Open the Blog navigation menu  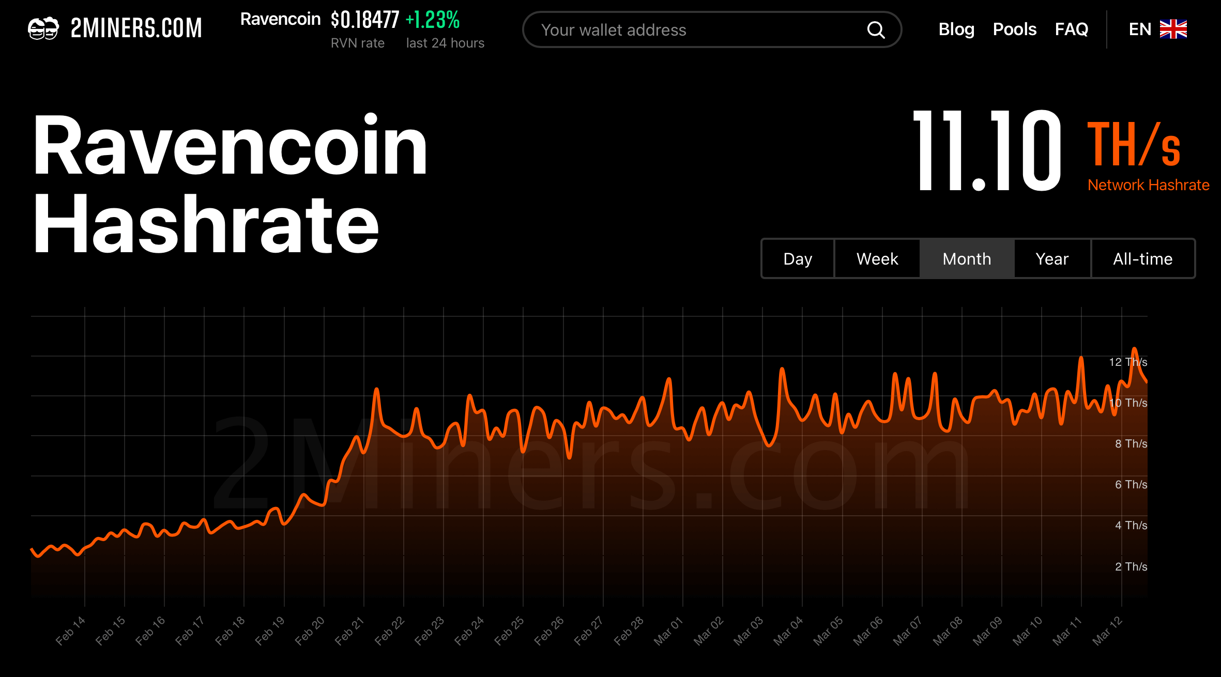tap(957, 29)
